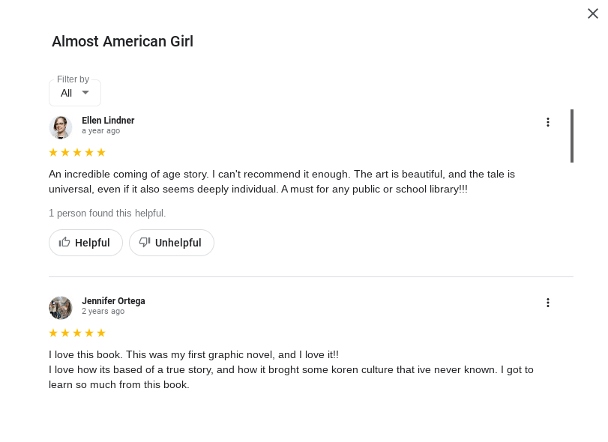This screenshot has height=442, width=608.
Task: Click the '1 person found this helpful' text
Action: 107,214
